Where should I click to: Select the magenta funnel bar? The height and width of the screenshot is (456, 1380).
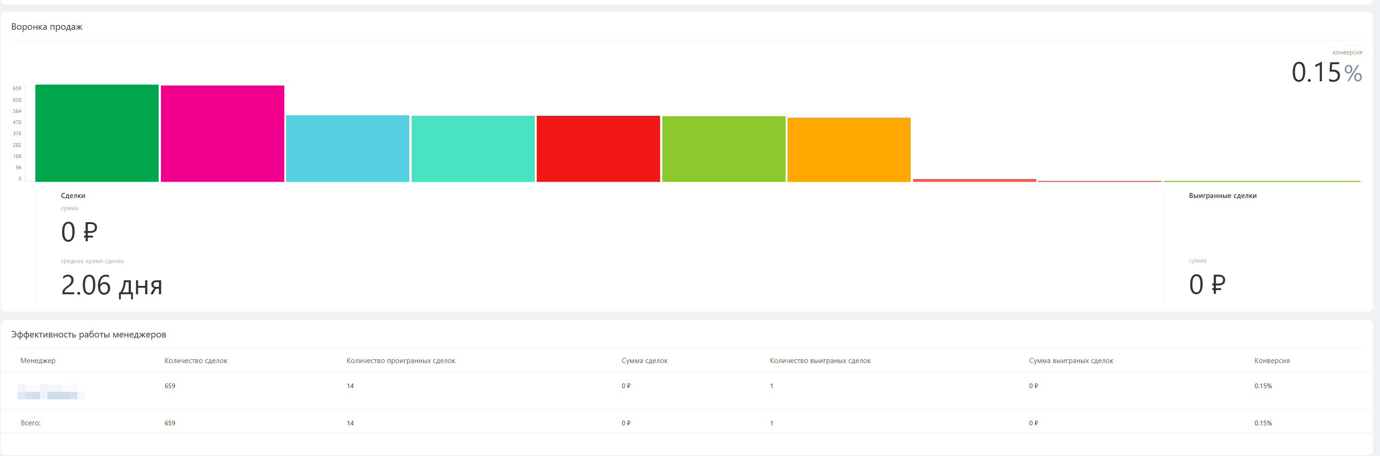click(222, 133)
